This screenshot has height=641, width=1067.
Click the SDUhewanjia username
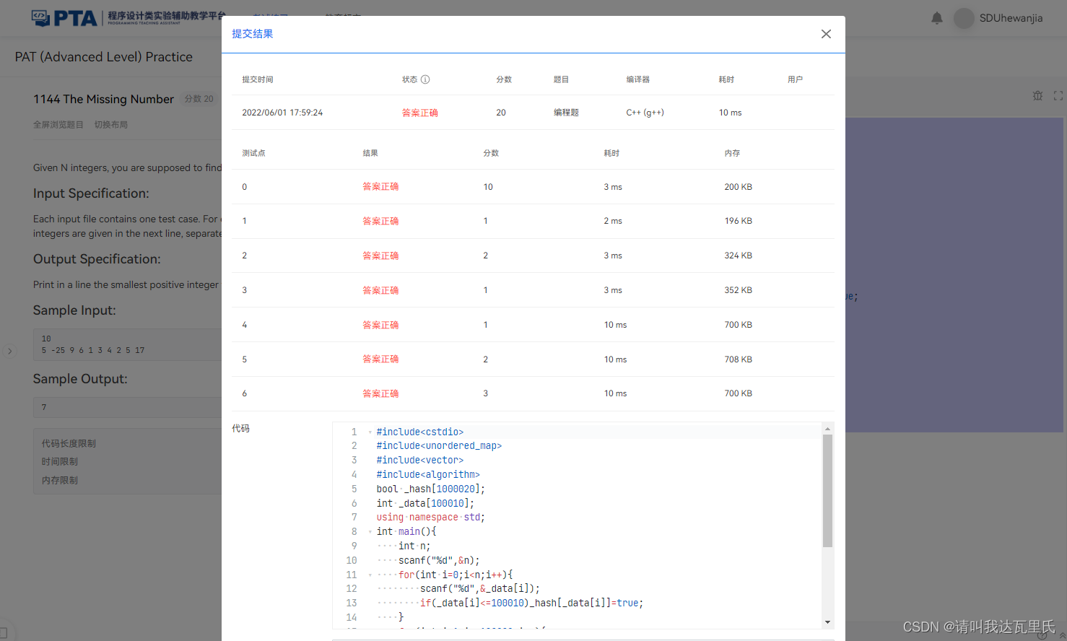tap(1011, 18)
